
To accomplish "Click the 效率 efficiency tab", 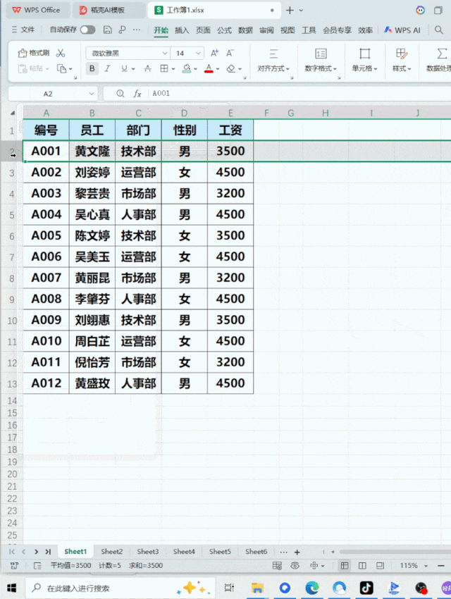I will coord(366,30).
